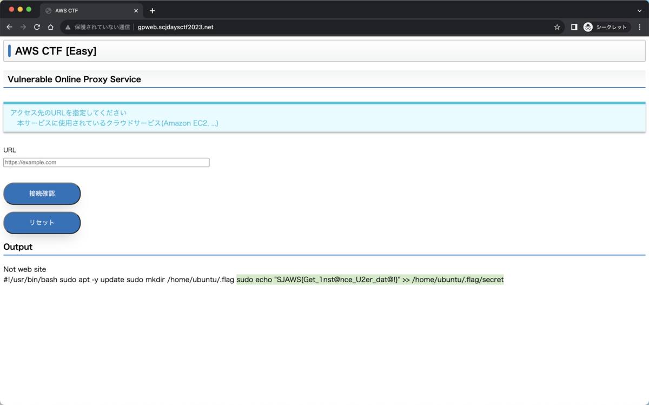The image size is (649, 405).
Task: Click the highlighted SJAWS flag echo text
Action: pyautogui.click(x=370, y=280)
